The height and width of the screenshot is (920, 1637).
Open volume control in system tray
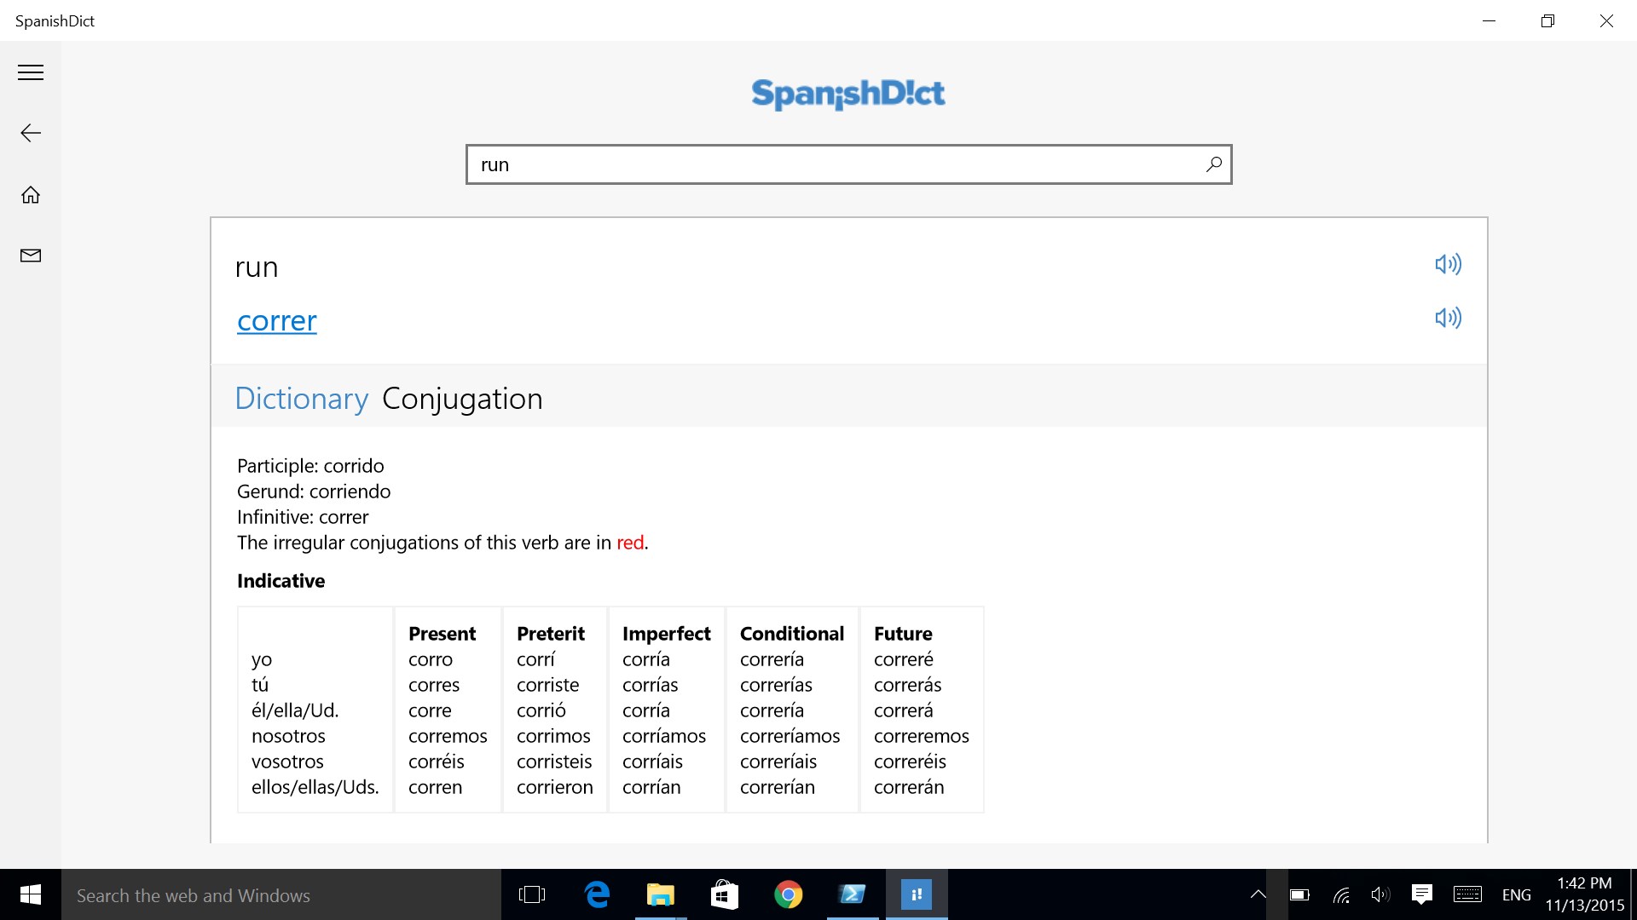pyautogui.click(x=1379, y=894)
